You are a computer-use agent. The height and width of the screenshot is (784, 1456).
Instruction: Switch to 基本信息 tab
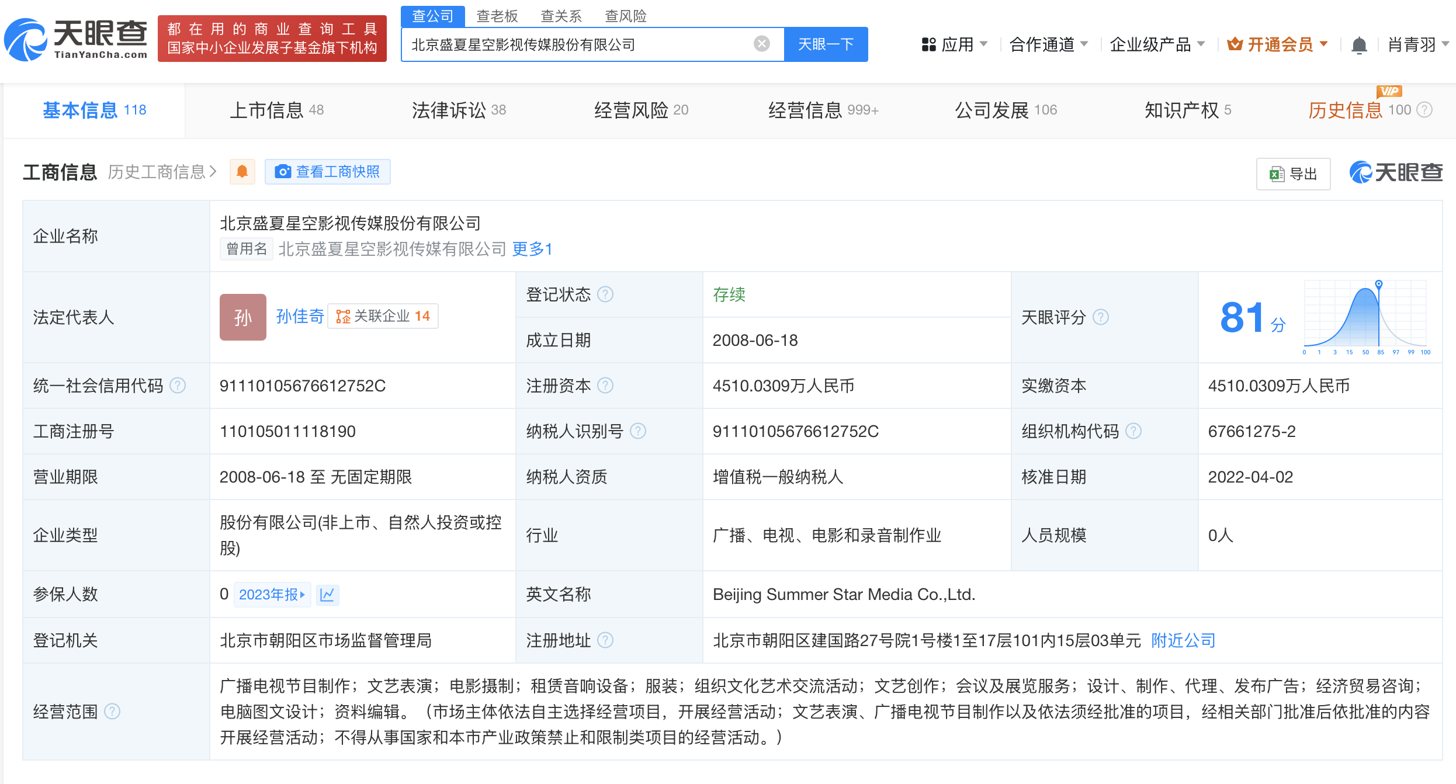[x=95, y=110]
